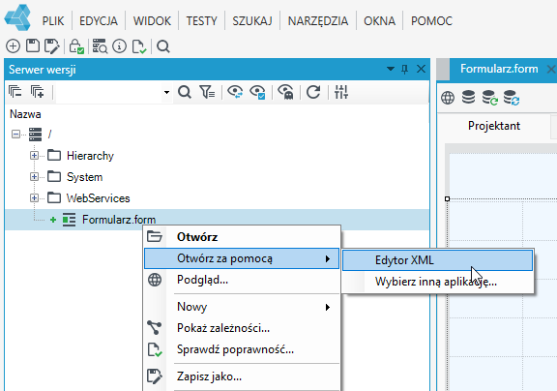Click the refresh arrow in Serwer wersji

[x=313, y=92]
